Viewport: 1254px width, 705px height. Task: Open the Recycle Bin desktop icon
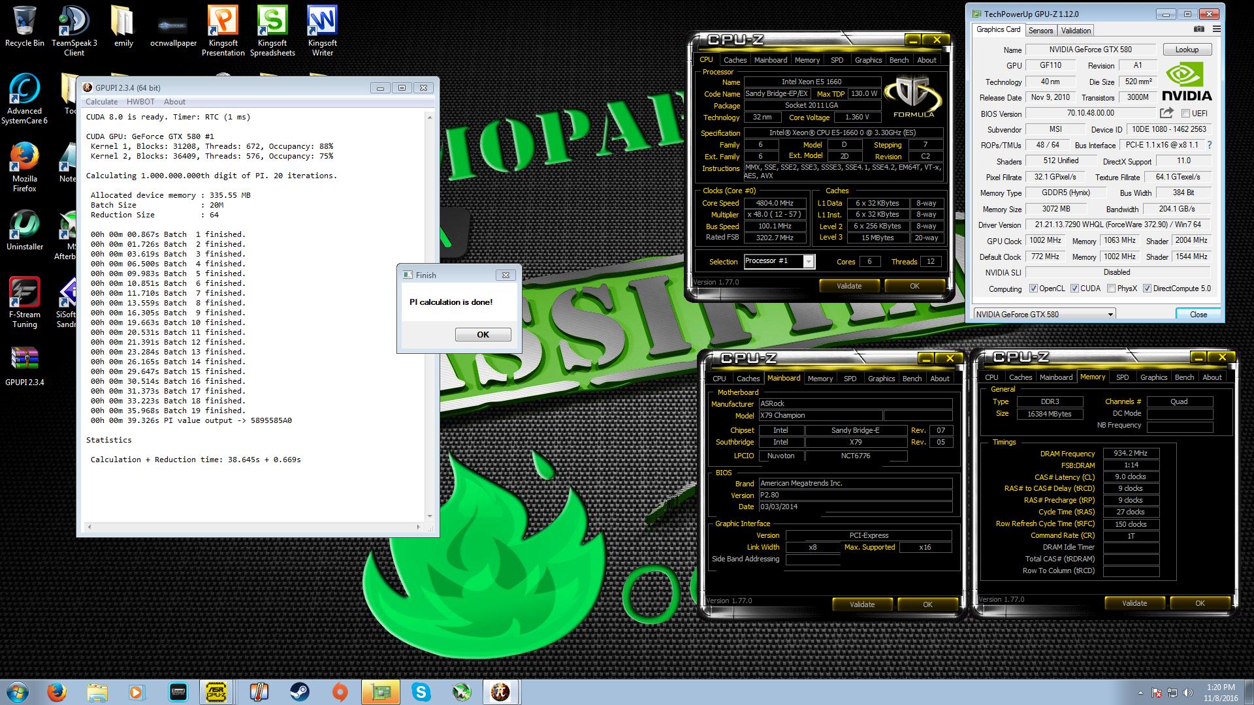coord(25,27)
